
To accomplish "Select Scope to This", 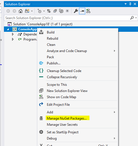I will (x=57, y=85).
